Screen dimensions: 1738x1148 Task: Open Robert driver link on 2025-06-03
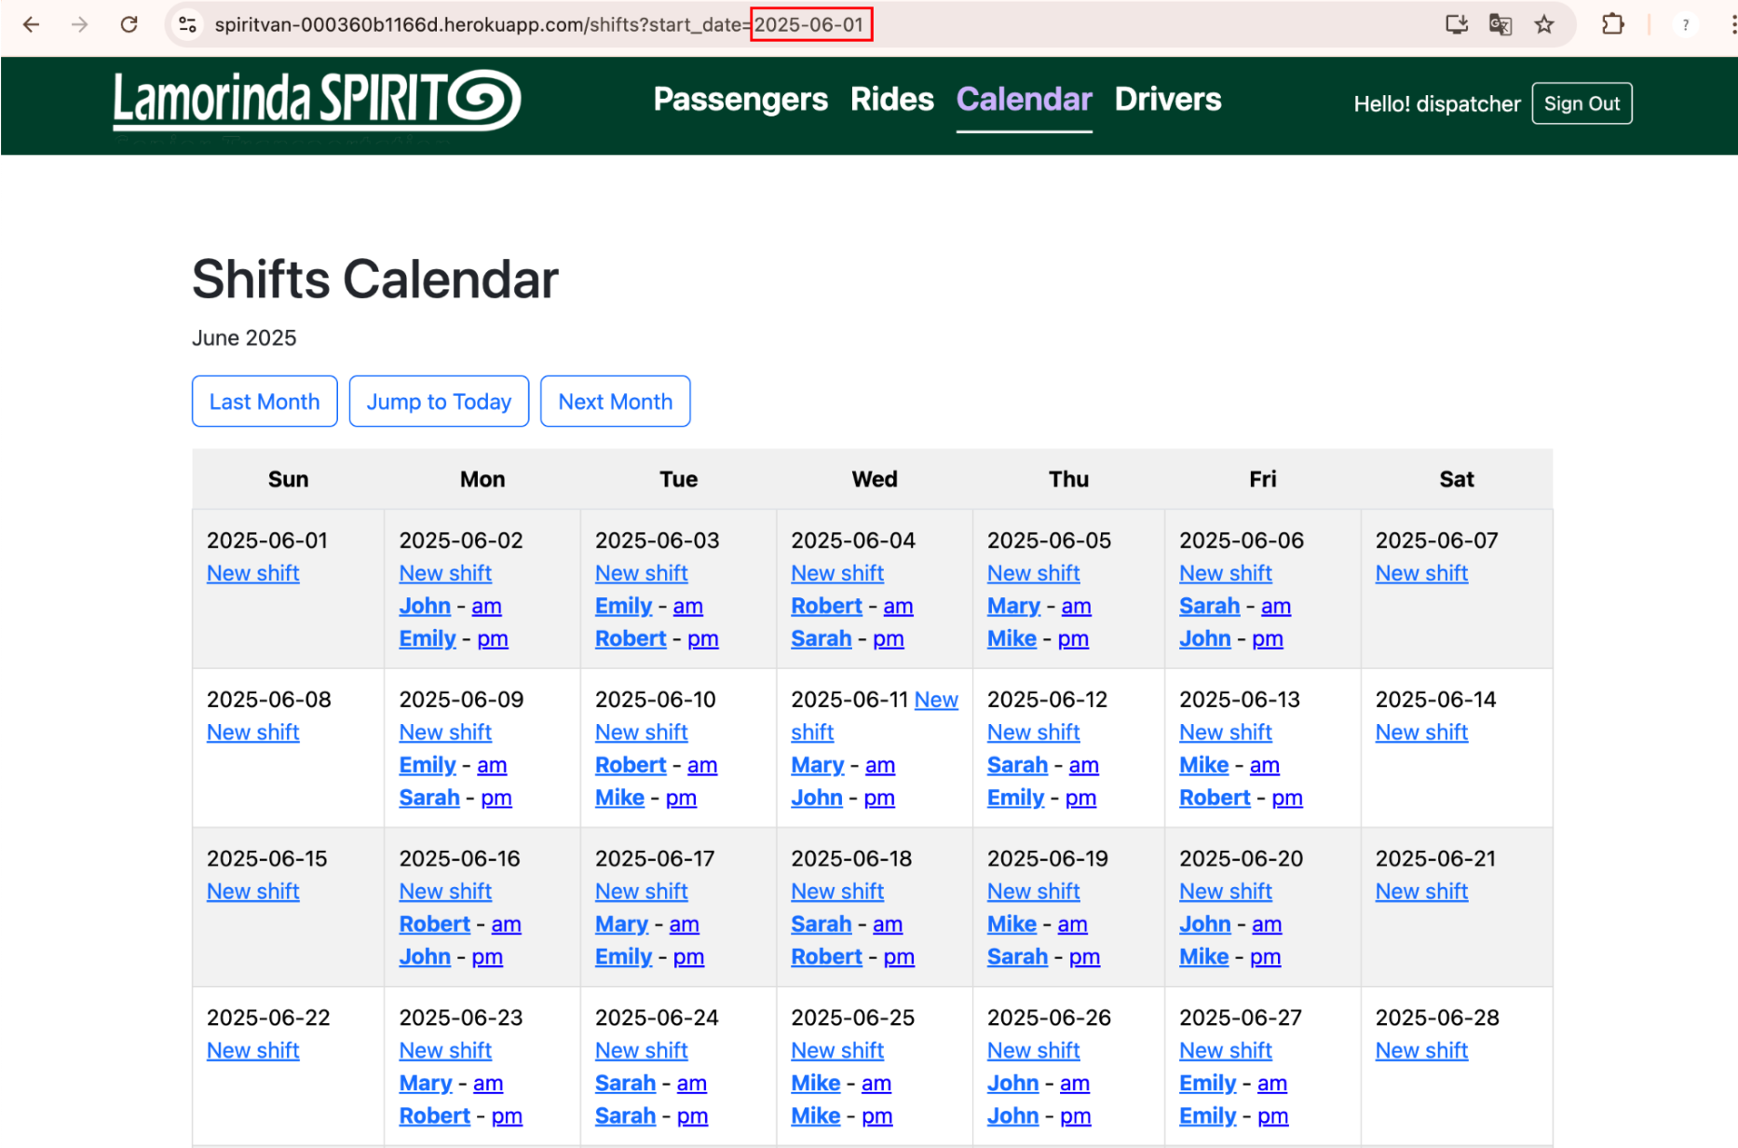point(631,638)
